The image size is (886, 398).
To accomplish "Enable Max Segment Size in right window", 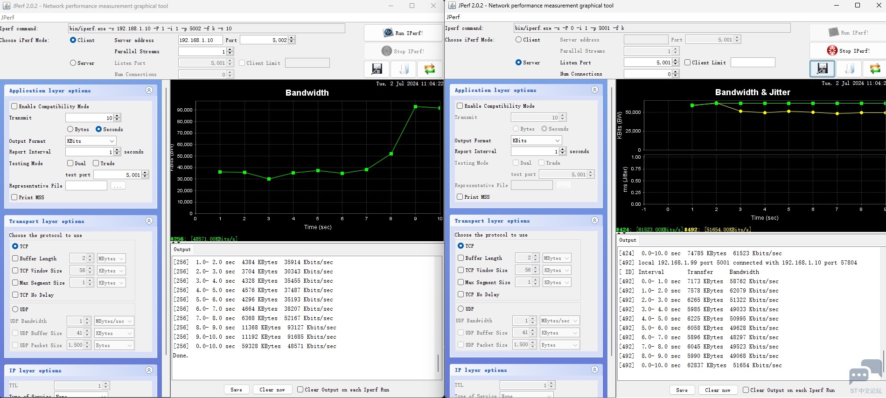I will pyautogui.click(x=461, y=282).
